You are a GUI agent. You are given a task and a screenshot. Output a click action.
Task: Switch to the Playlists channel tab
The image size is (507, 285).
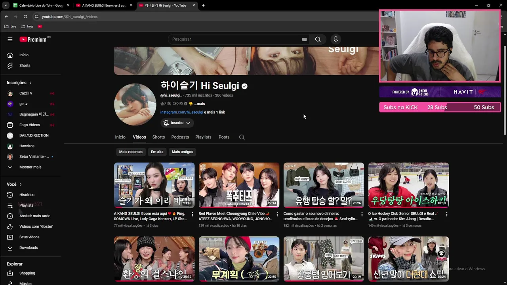[x=203, y=137]
